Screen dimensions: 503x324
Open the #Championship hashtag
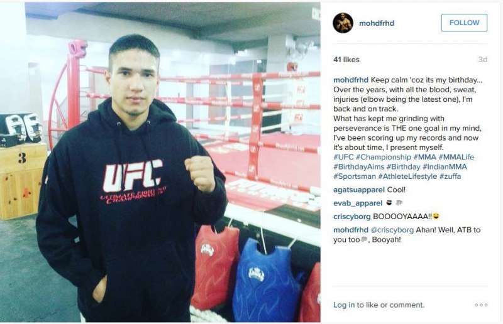click(x=384, y=157)
